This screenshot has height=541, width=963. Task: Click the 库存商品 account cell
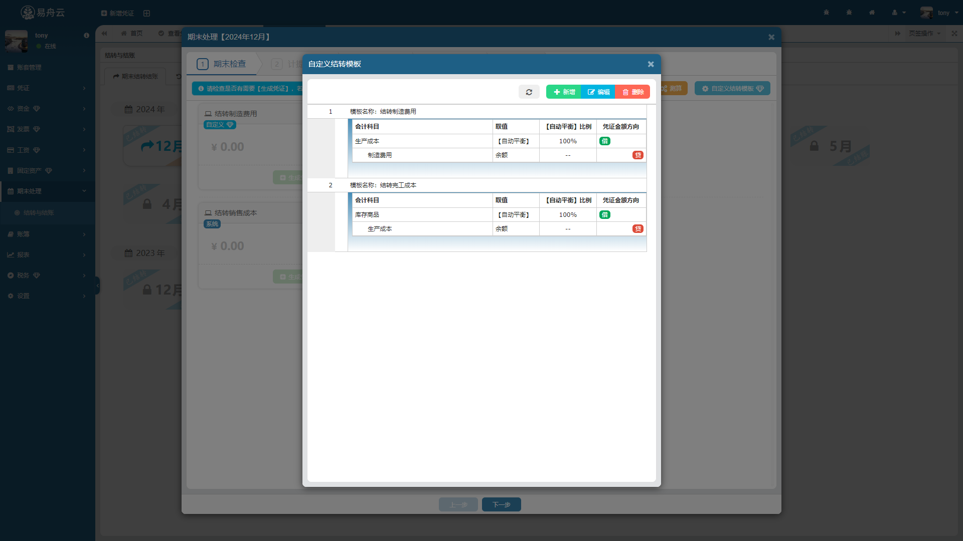point(422,215)
